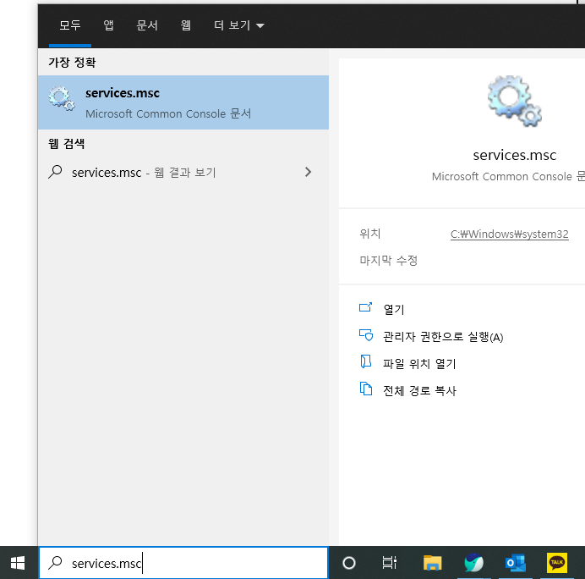Select the services.msc best match result

[x=183, y=102]
